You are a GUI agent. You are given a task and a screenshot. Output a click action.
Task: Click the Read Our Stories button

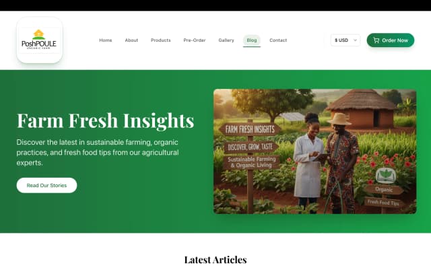(46, 185)
